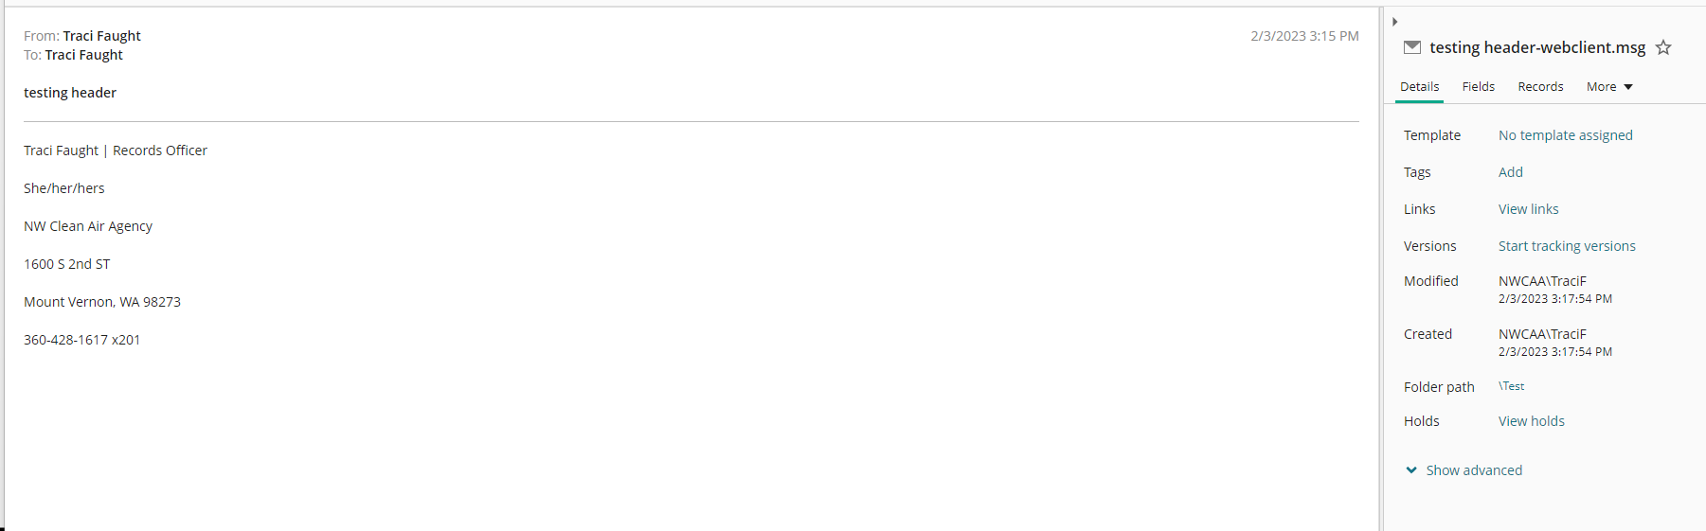
Task: Click the sender name in From field
Action: point(101,36)
